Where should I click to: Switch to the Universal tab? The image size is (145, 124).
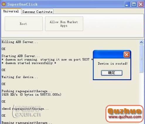click(11, 11)
